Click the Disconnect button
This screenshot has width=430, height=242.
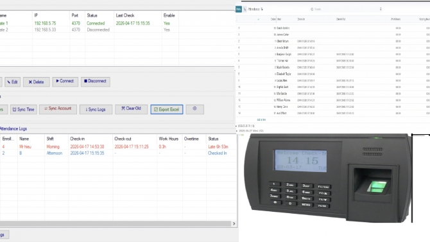pyautogui.click(x=96, y=82)
